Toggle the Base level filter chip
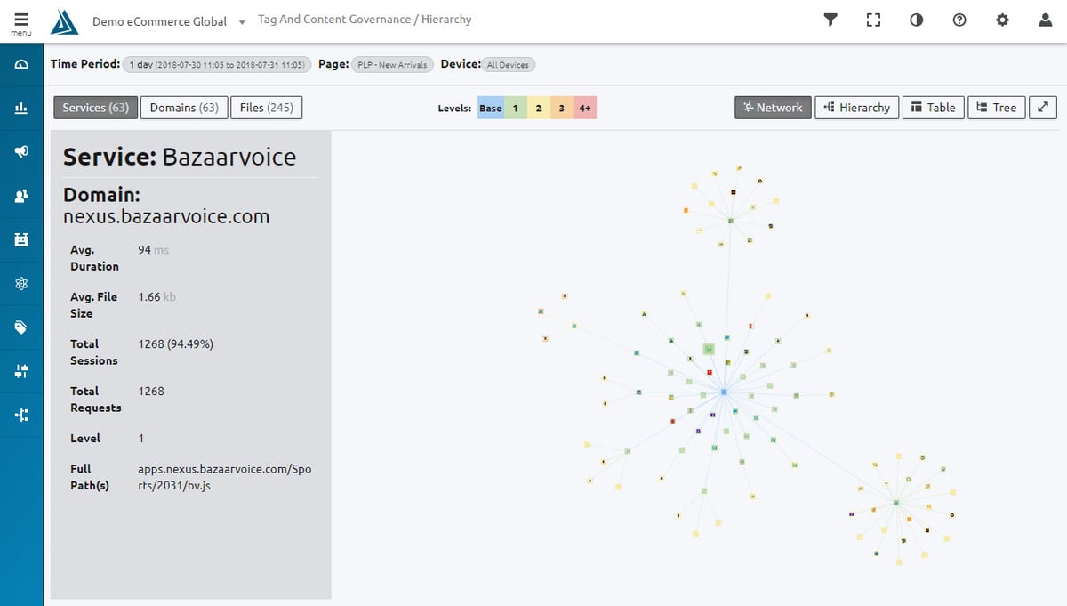The image size is (1067, 606). point(490,107)
